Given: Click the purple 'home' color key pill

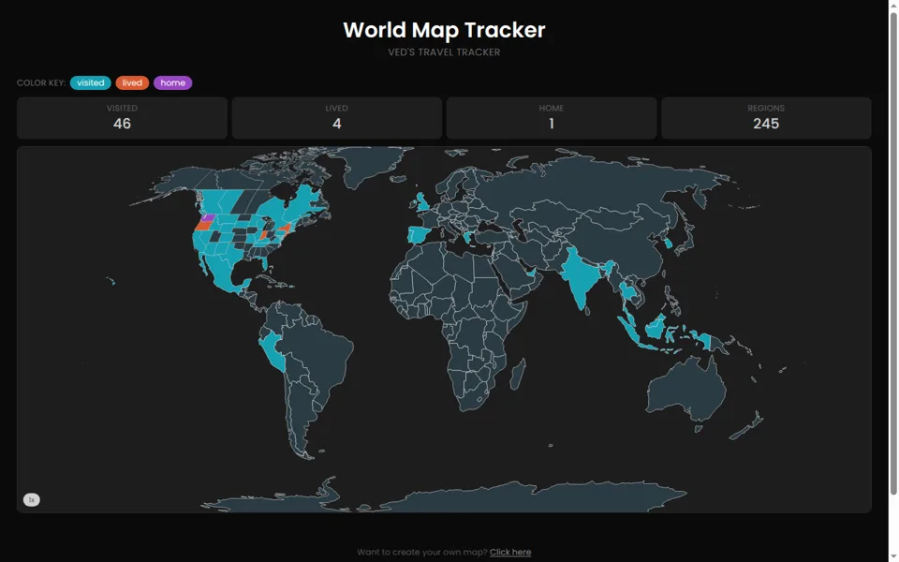Looking at the screenshot, I should click(172, 82).
